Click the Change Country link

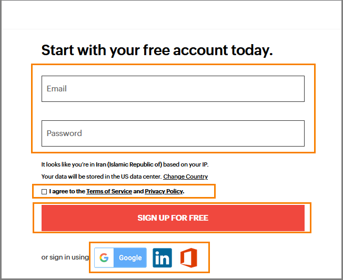coord(185,177)
